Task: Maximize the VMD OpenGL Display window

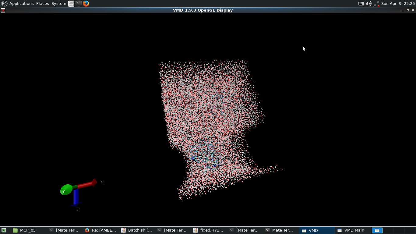Action: (x=408, y=10)
